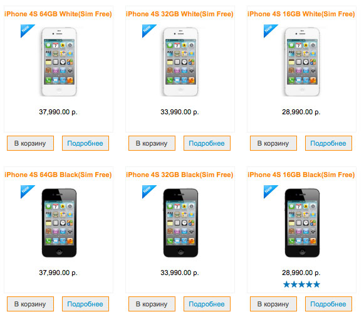
Task: Click Подробнее for iPhone 4S 64GB Black
Action: coord(85,304)
